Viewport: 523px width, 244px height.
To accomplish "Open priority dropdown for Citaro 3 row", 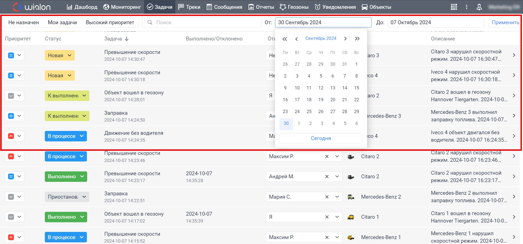I will tap(15, 55).
